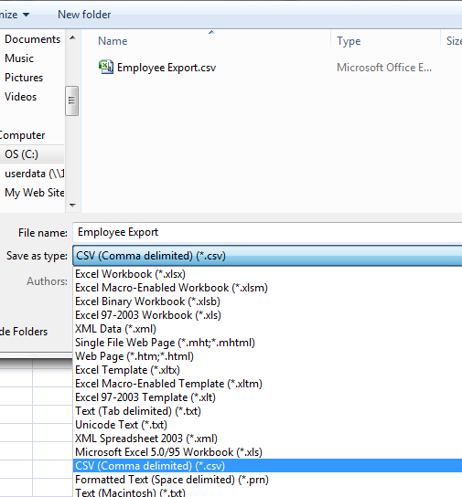
Task: Choose highlighted CSV (Comma delimited) list entry
Action: [267, 466]
